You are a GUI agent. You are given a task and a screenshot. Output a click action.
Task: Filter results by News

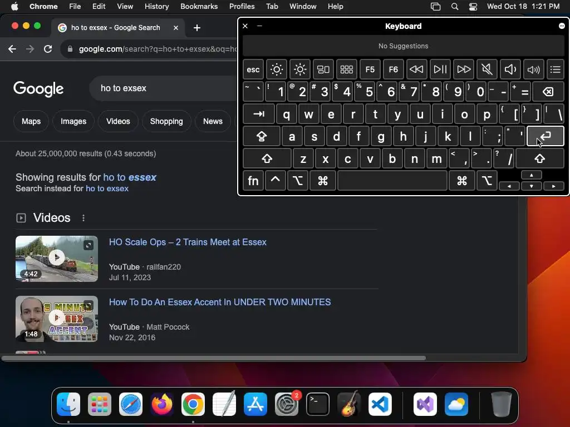pyautogui.click(x=213, y=121)
